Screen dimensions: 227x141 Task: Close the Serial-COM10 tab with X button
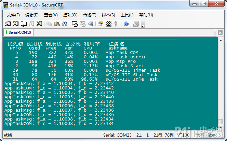220,33
